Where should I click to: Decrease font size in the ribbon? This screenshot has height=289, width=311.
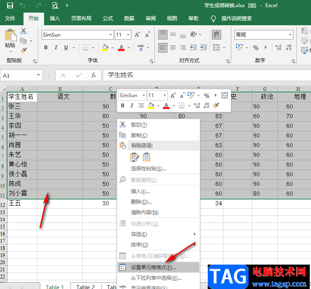click(x=148, y=35)
